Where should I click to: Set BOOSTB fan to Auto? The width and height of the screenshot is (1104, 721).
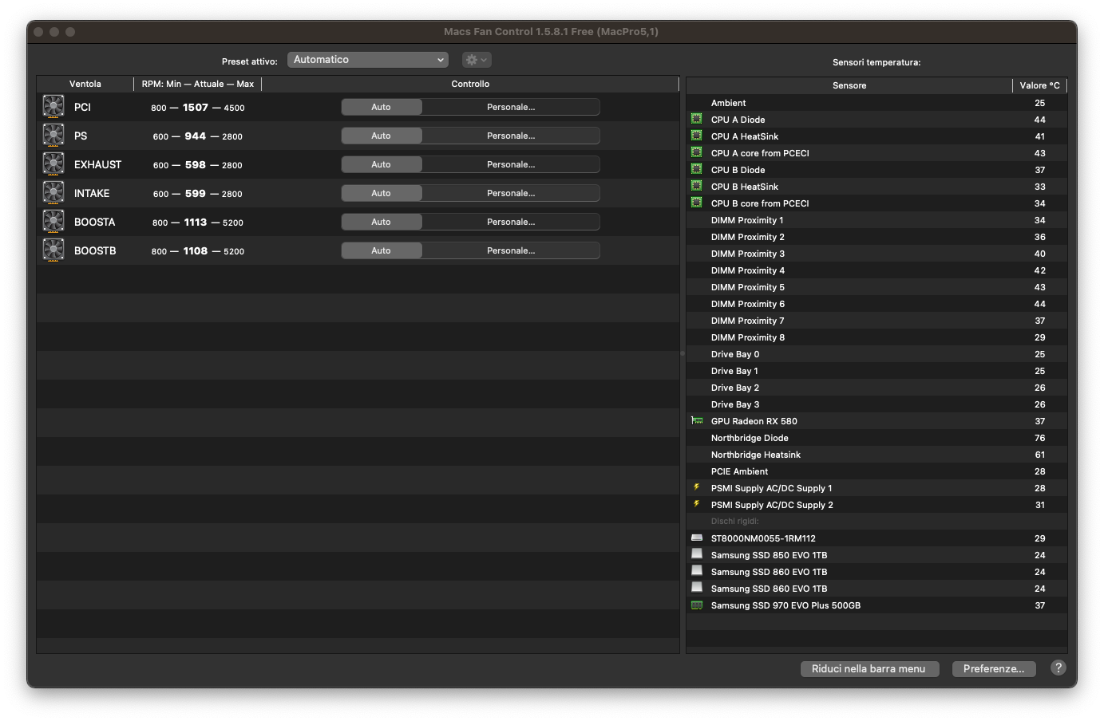coord(381,250)
